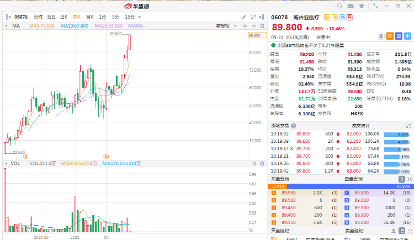Zoom in chart with plus icon
Image resolution: width=414 pixels, height=240 pixels.
point(245,26)
